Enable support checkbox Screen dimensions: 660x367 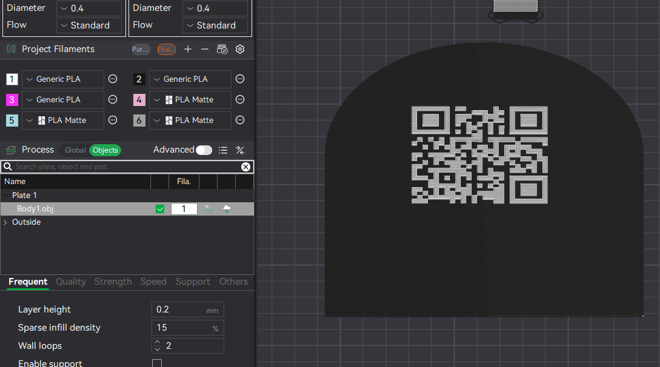coord(157,363)
